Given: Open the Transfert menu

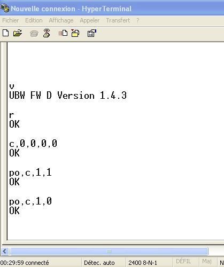Looking at the screenshot, I should (118, 20).
